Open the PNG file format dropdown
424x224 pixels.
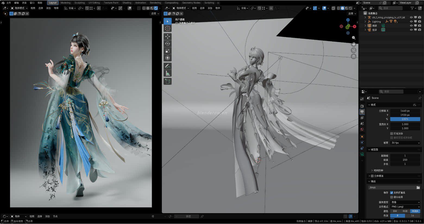[x=405, y=207]
